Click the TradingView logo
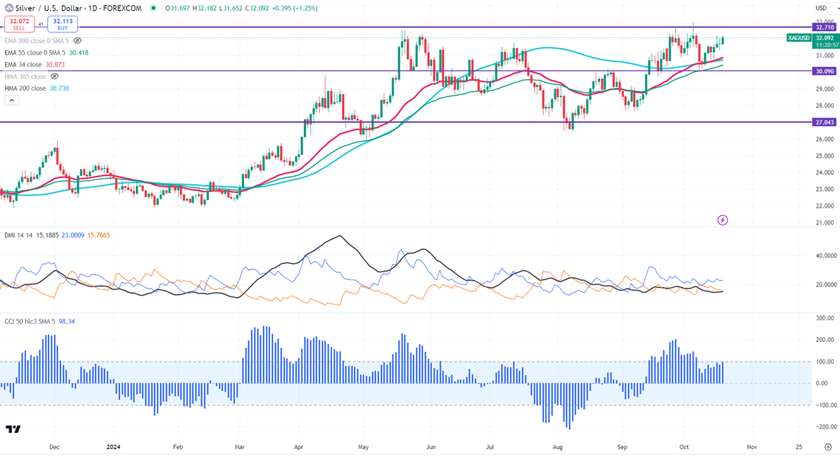 pyautogui.click(x=13, y=429)
